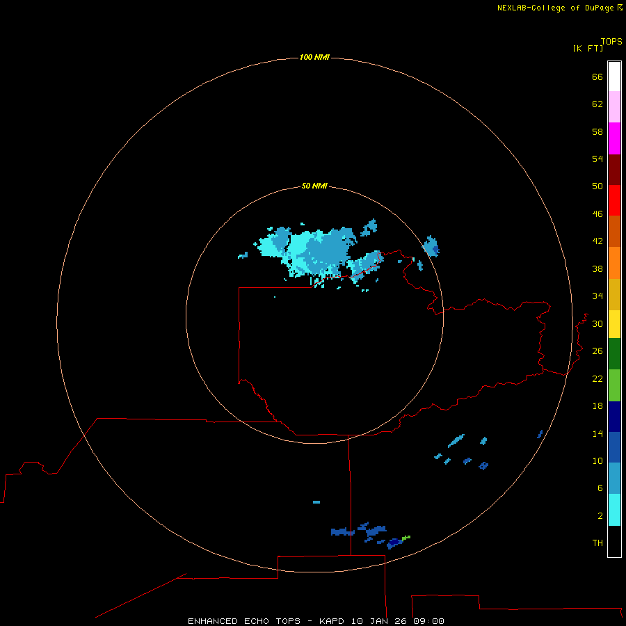Image resolution: width=626 pixels, height=626 pixels.
Task: Click the 22 legend value
Action: (x=597, y=378)
